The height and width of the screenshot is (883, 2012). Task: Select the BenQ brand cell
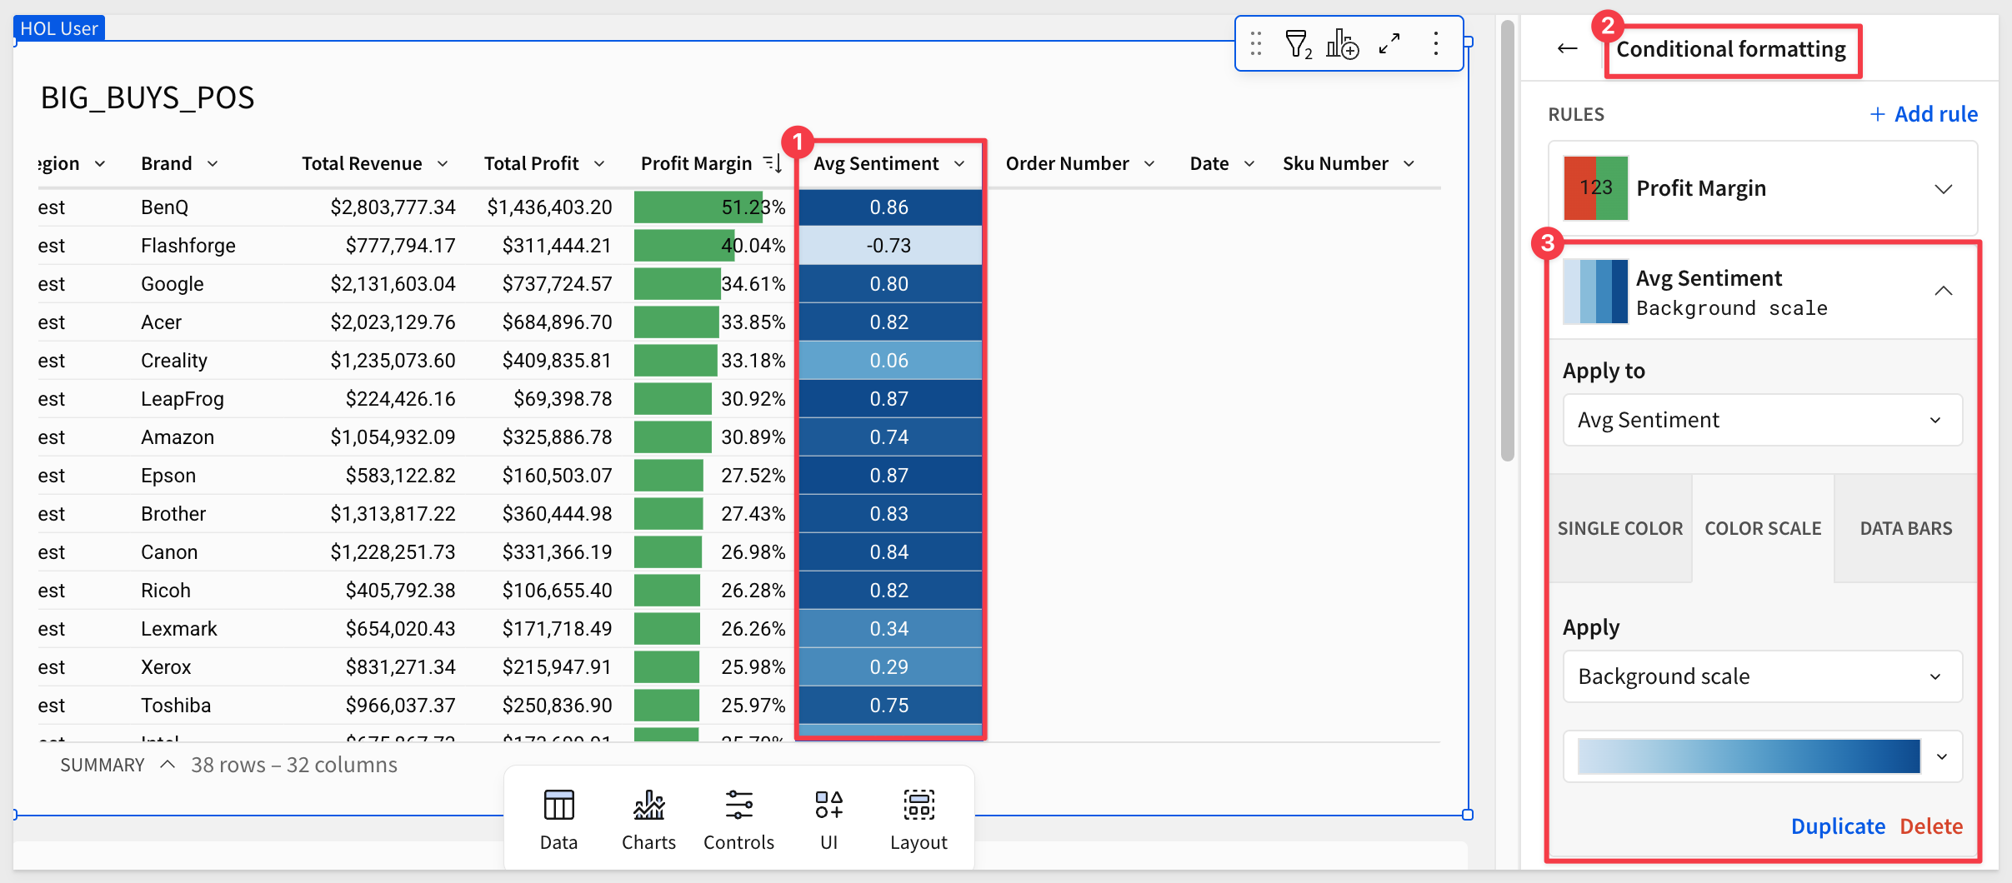click(x=165, y=207)
